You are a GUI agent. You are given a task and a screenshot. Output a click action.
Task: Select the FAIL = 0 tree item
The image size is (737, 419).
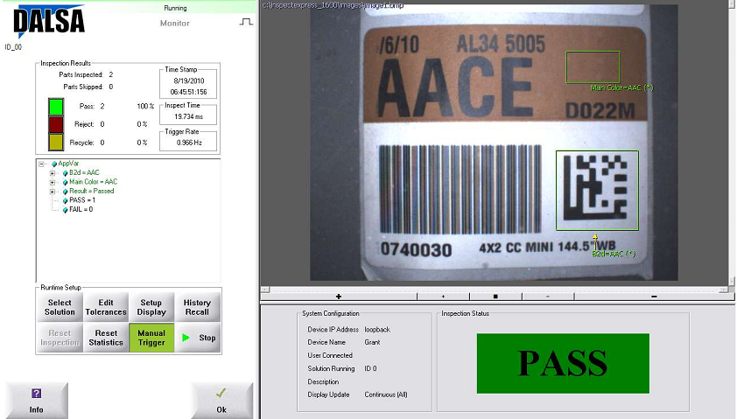click(81, 210)
